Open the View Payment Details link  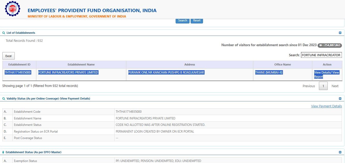326,106
